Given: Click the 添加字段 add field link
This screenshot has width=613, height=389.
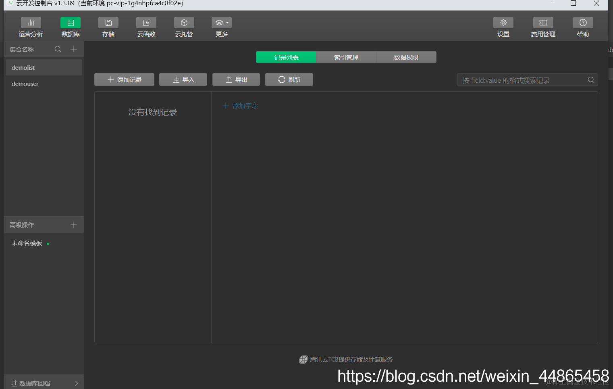Looking at the screenshot, I should [241, 106].
